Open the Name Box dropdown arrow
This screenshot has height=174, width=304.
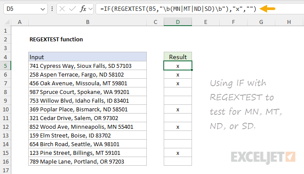pos(43,9)
